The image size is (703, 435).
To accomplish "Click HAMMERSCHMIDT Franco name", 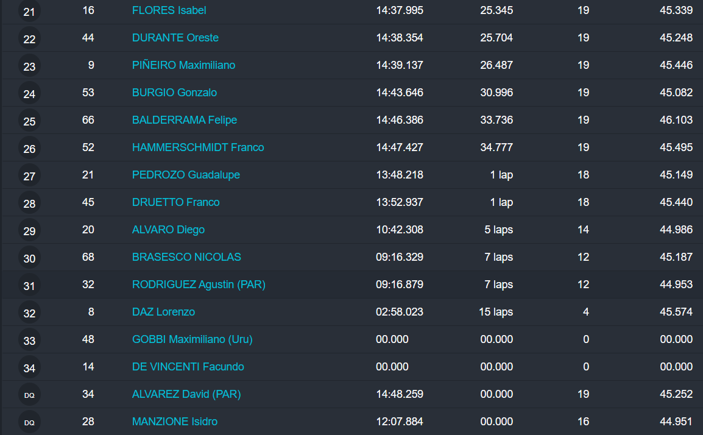I will point(198,147).
